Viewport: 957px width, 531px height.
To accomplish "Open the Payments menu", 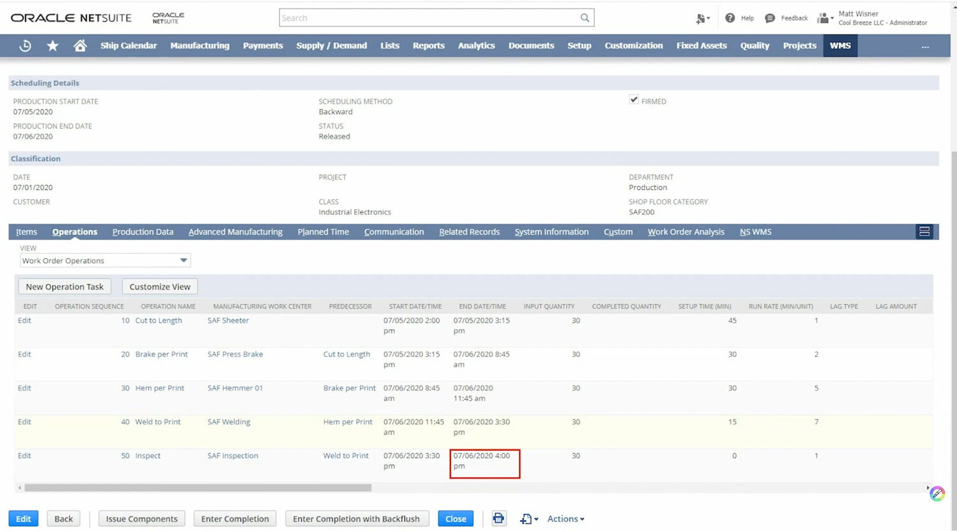I will (263, 46).
